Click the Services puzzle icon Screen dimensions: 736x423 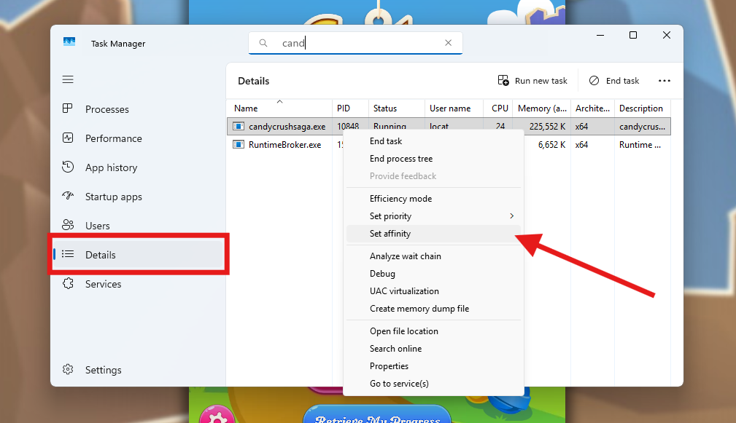point(68,283)
